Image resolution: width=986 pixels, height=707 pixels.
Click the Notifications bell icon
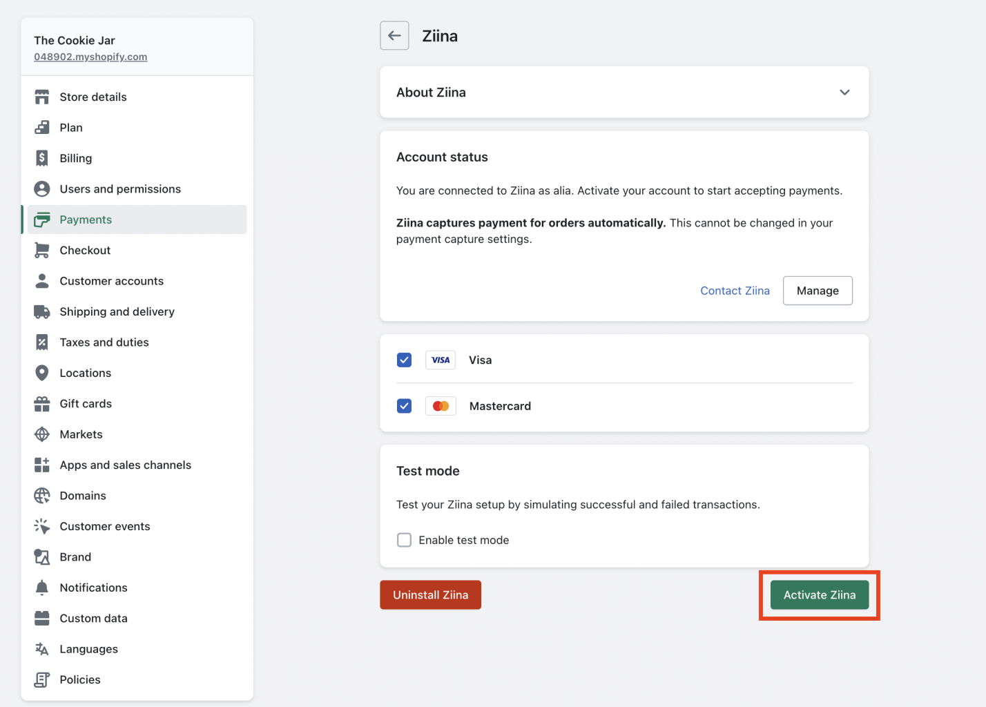click(x=42, y=588)
